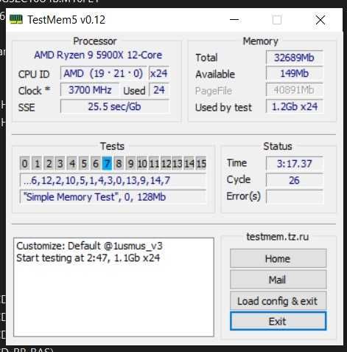Click CPU ID value AMD (19 · 21 · 0)

tap(103, 73)
